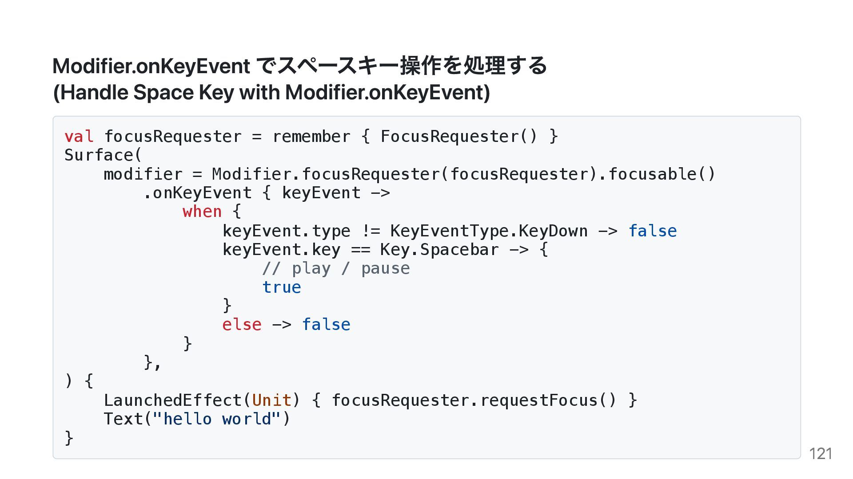This screenshot has height=479, width=853.
Task: Click the Japanese slide title heading
Action: 300,66
